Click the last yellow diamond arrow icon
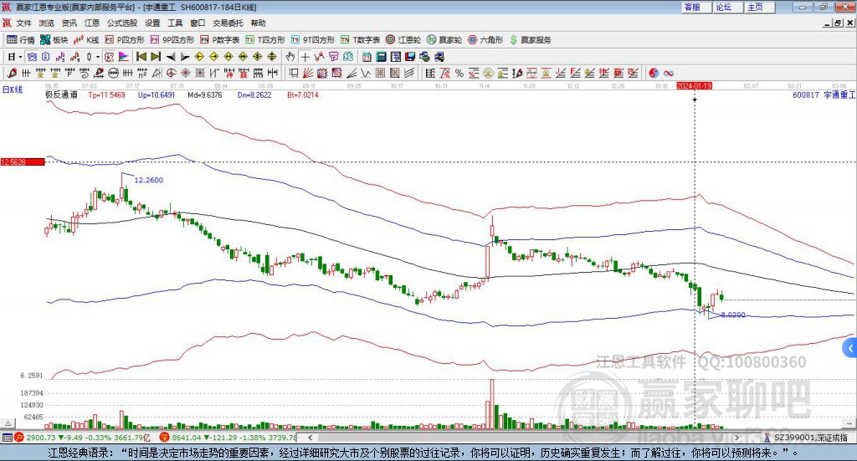The image size is (857, 461). [x=272, y=57]
